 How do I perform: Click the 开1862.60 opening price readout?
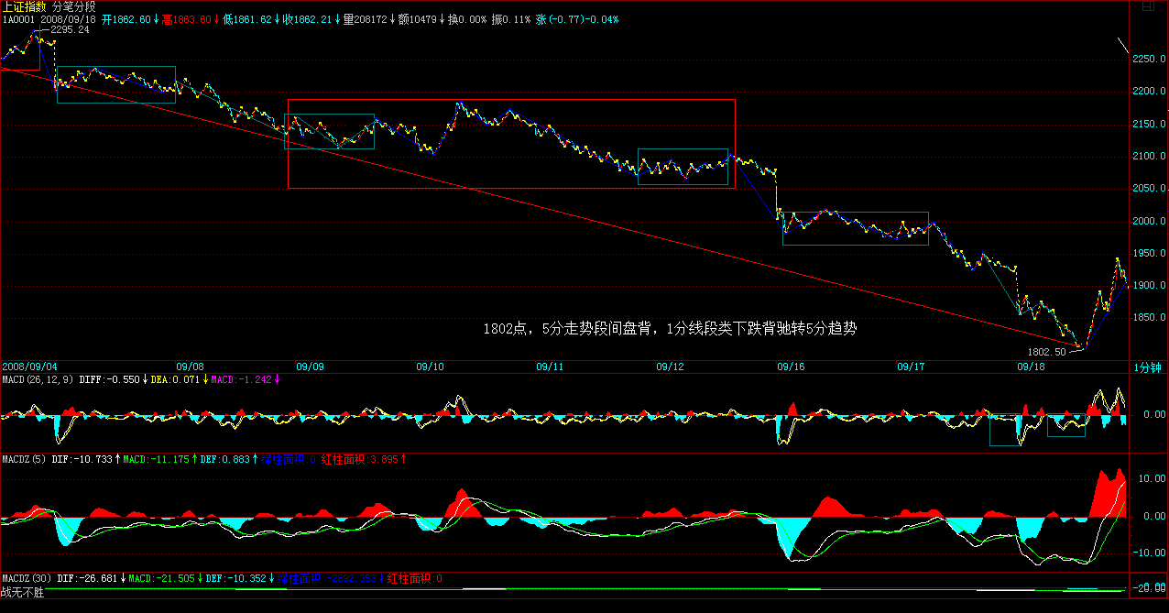click(x=126, y=18)
